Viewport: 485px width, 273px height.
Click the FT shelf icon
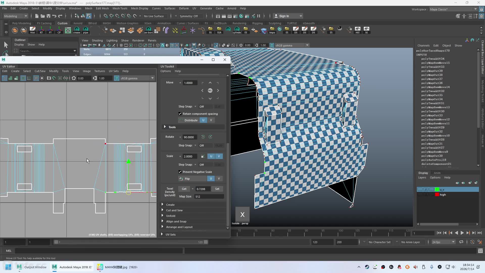(x=50, y=30)
